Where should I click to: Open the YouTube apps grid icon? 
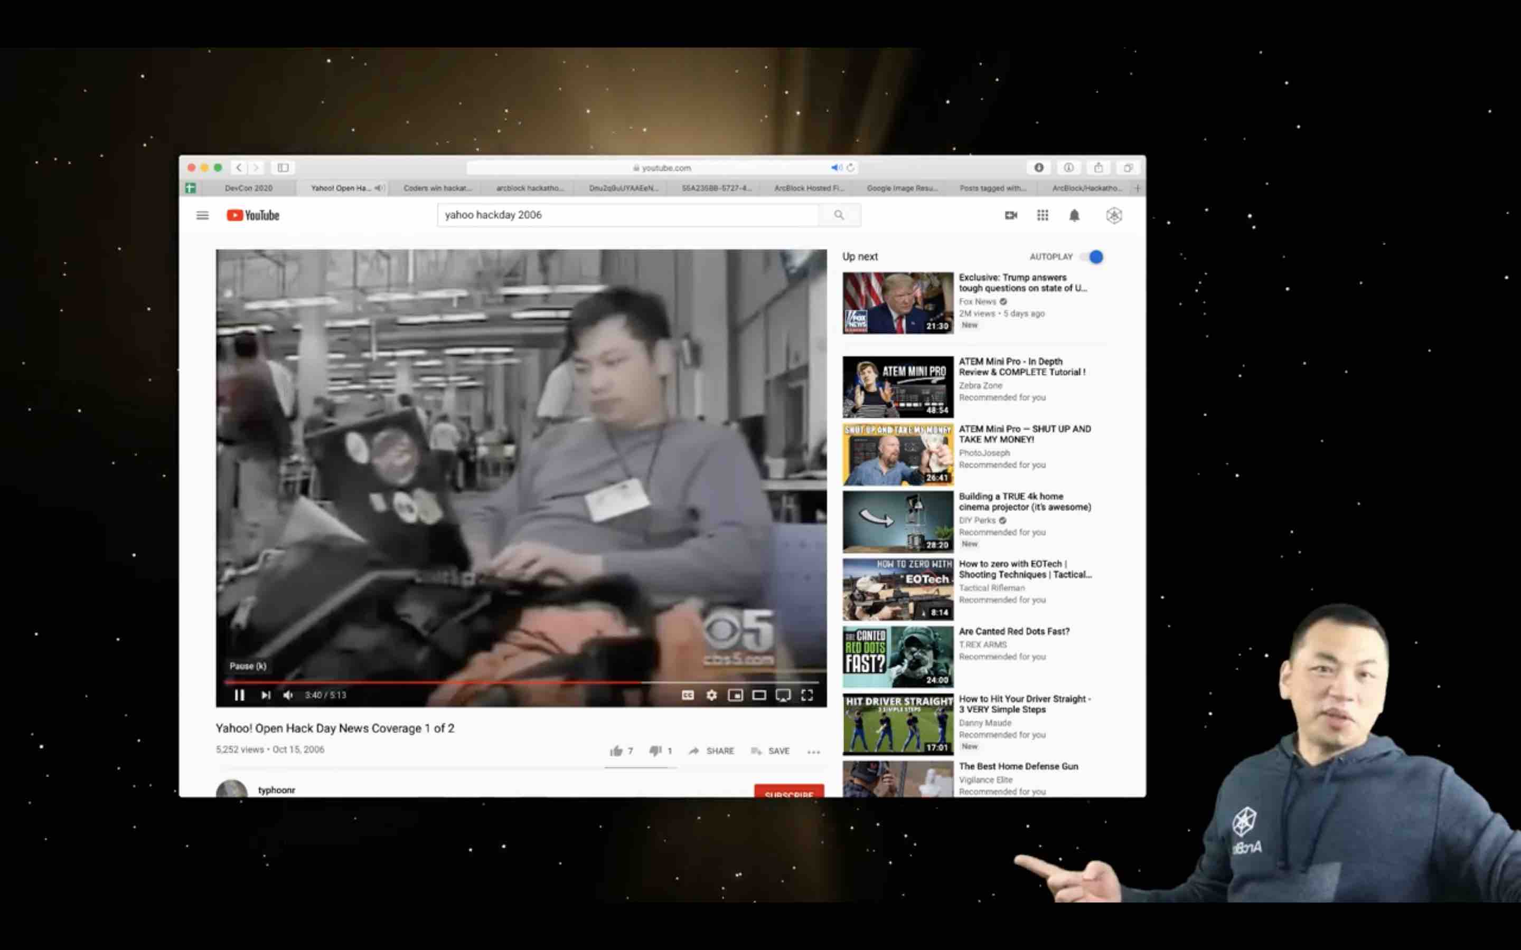1042,215
